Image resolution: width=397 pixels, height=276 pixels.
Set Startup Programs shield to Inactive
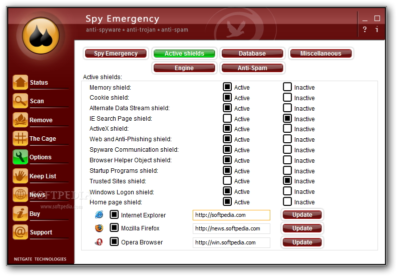(x=287, y=170)
